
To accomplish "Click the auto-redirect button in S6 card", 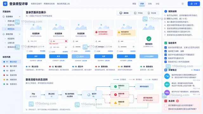I will [x=149, y=56].
